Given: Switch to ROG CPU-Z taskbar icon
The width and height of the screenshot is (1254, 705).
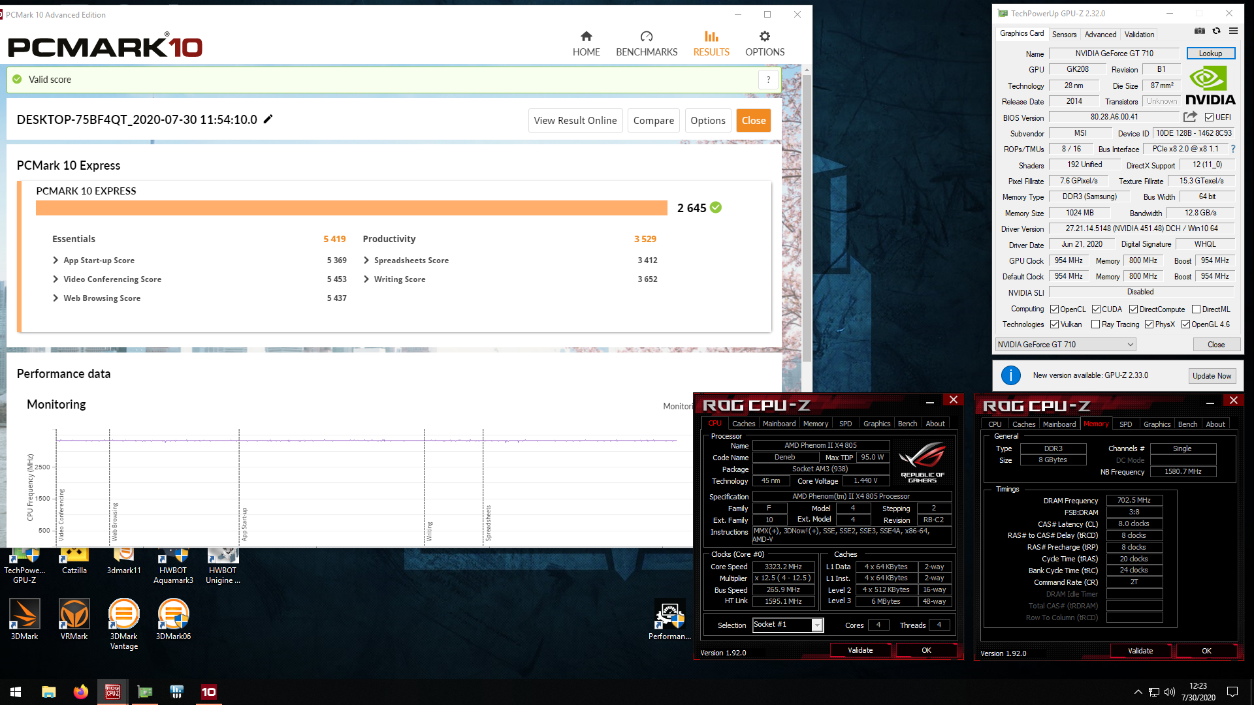Looking at the screenshot, I should [x=112, y=692].
